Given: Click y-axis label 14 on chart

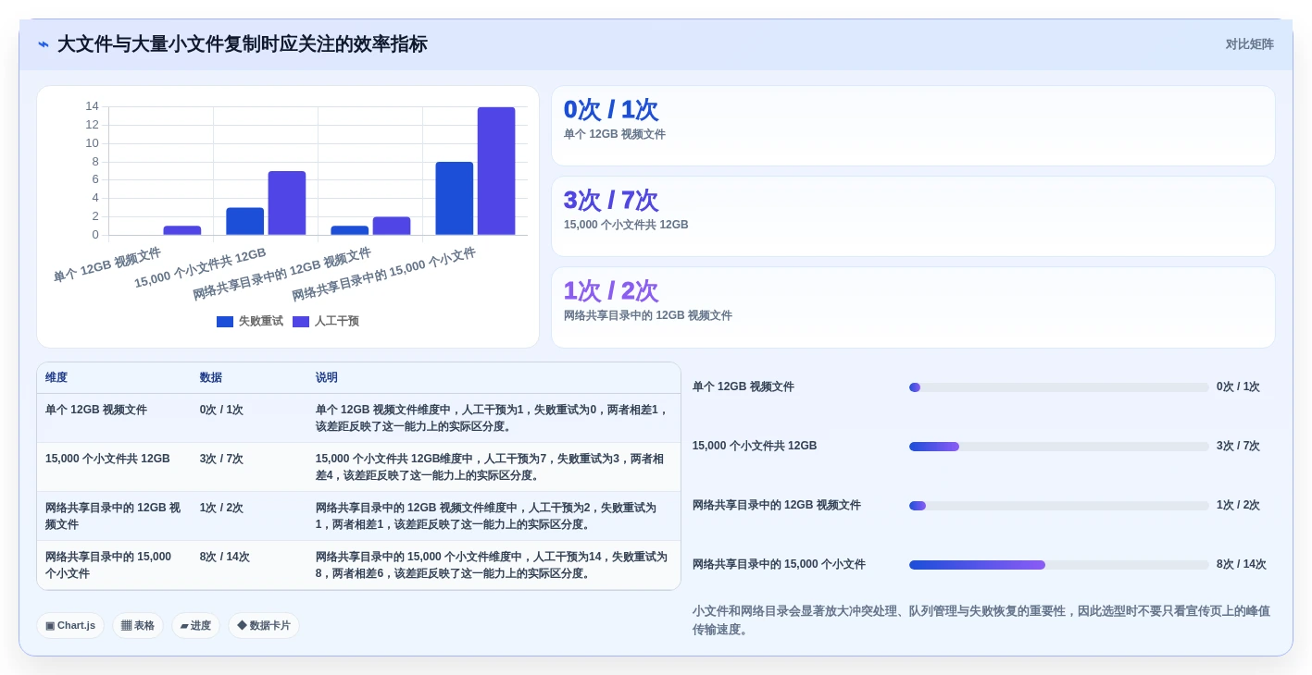Looking at the screenshot, I should point(92,106).
